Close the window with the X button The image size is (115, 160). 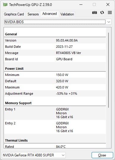click(x=108, y=4)
